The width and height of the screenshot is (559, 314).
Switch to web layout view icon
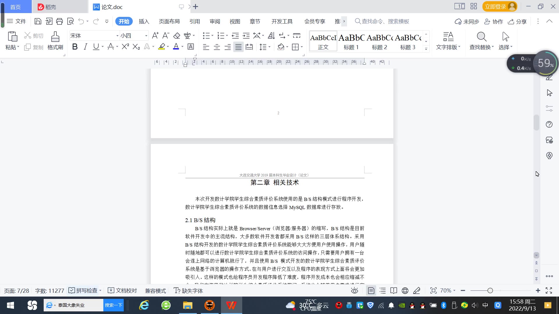[x=405, y=291]
